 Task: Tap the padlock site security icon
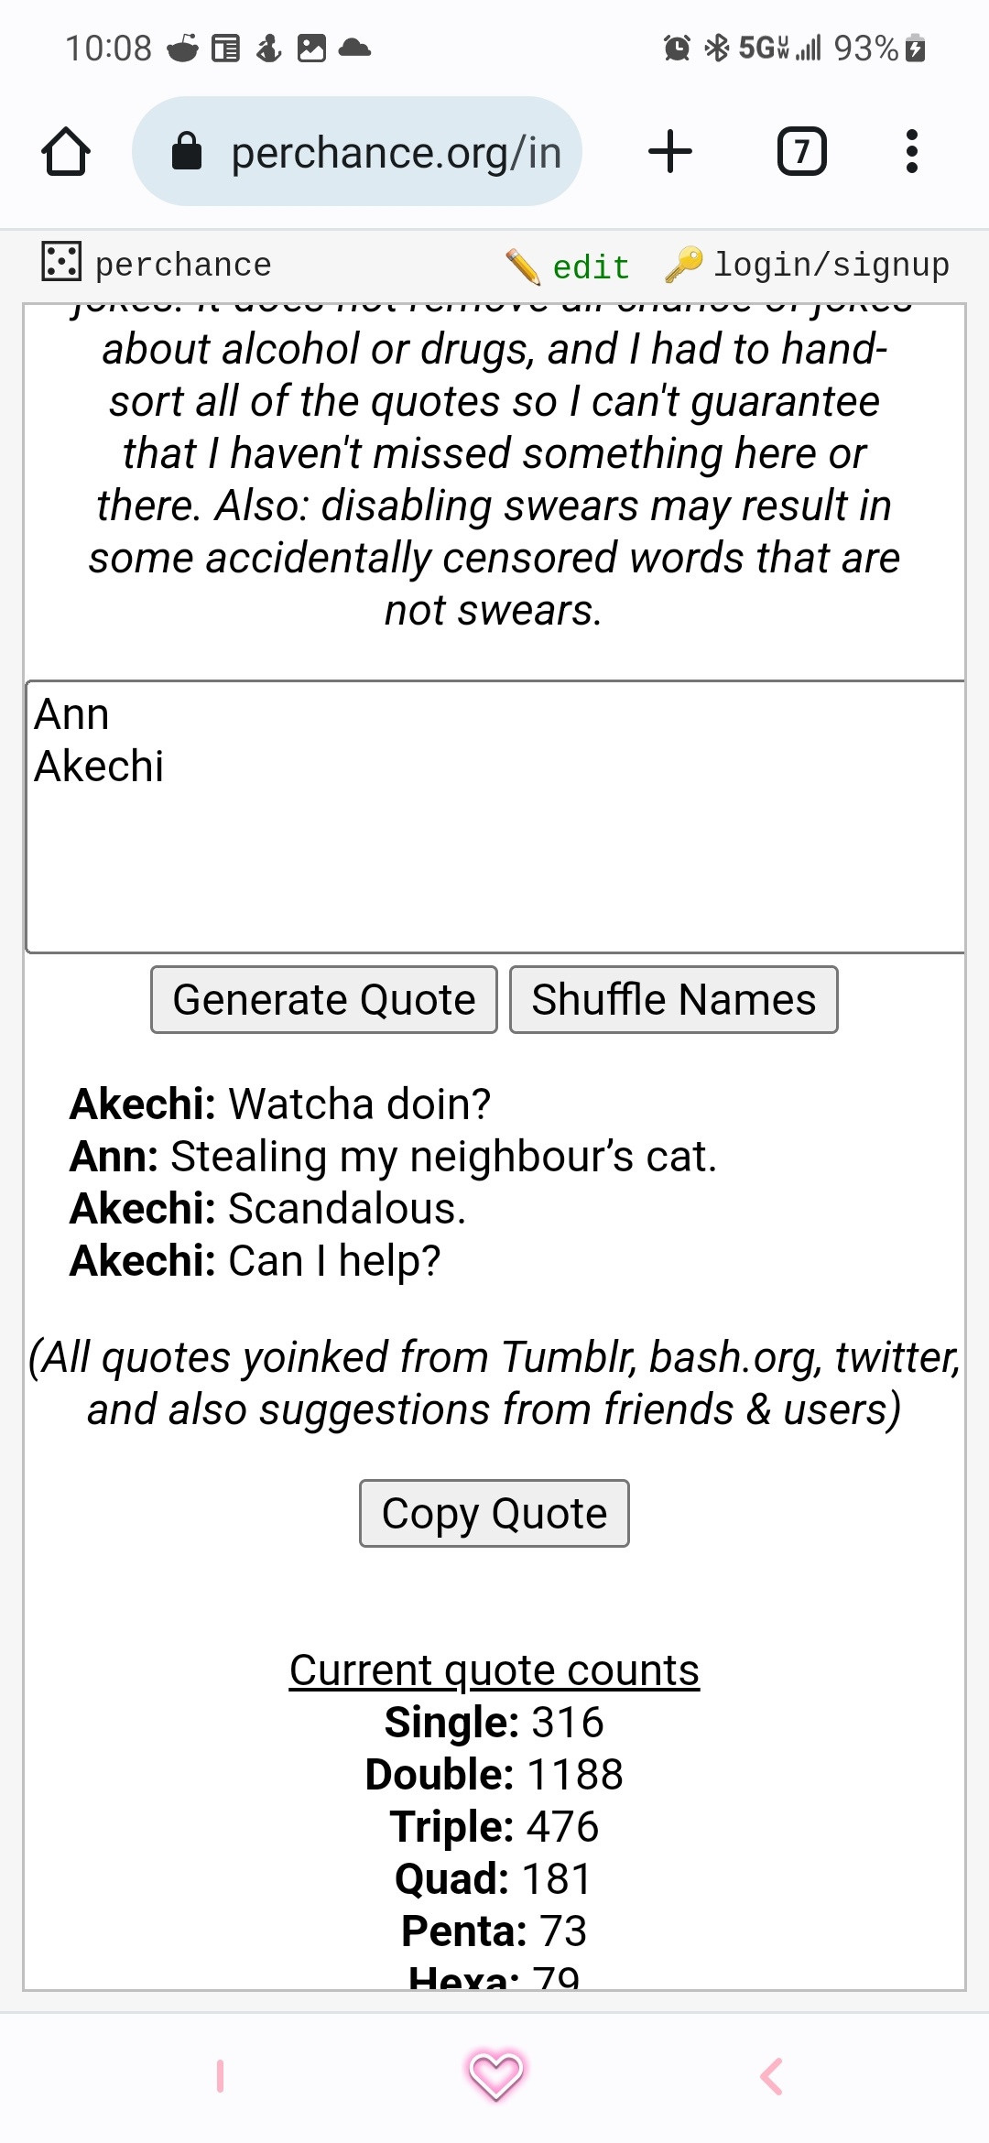(x=187, y=152)
